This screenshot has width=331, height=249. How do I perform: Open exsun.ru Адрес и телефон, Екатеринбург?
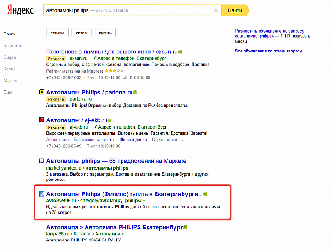[132, 58]
